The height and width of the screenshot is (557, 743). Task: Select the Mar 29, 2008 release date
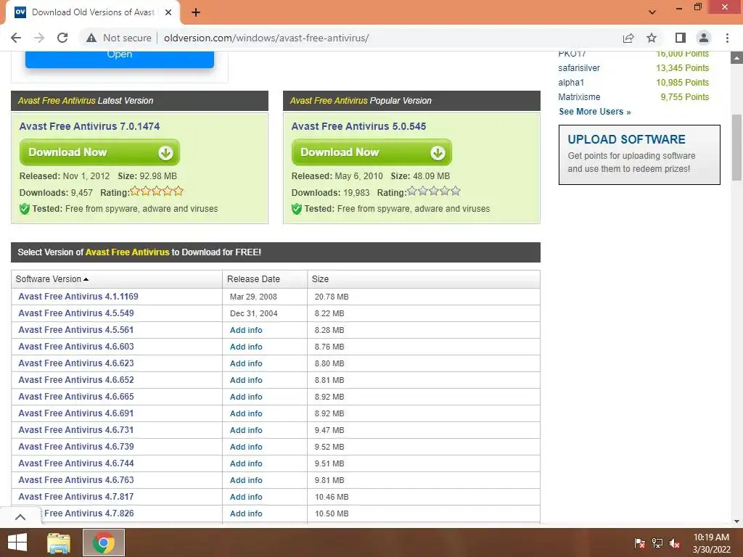[x=253, y=297]
